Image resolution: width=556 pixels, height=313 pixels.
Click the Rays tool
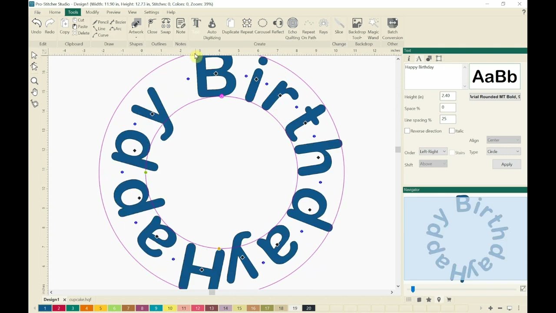[x=324, y=26]
